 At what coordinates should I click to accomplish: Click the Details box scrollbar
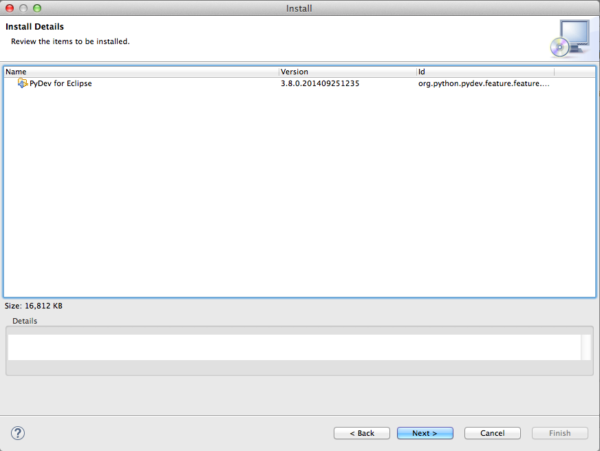[586, 348]
